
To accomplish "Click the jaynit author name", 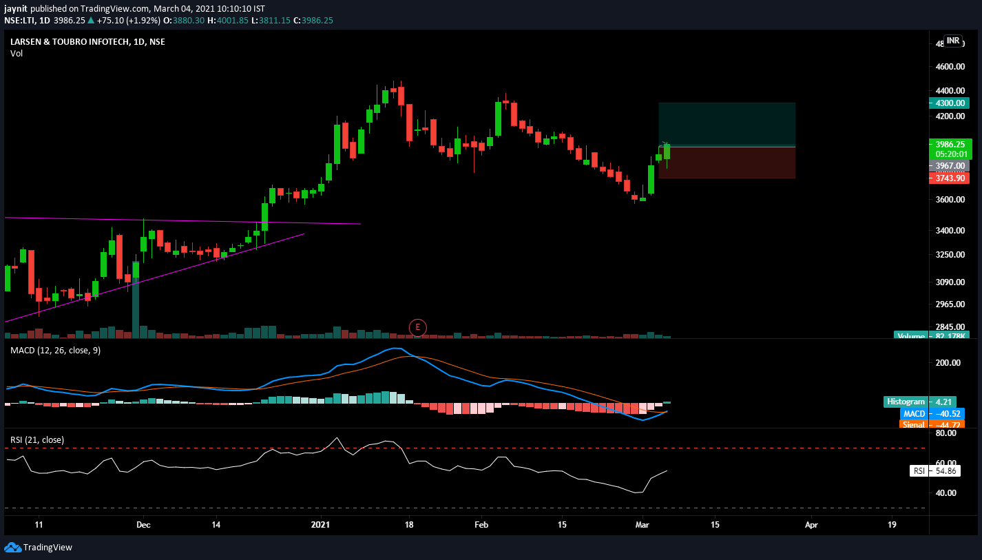I will (x=17, y=10).
